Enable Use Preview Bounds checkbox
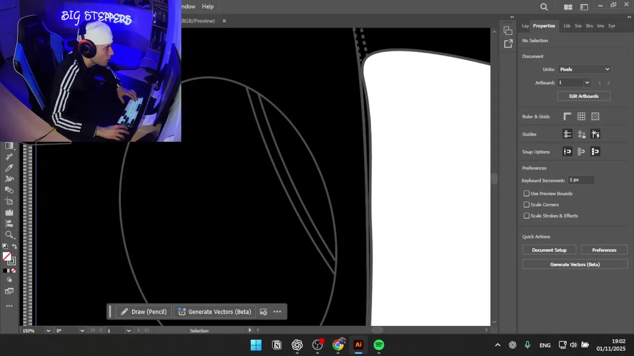Viewport: 634px width, 356px height. pyautogui.click(x=527, y=193)
